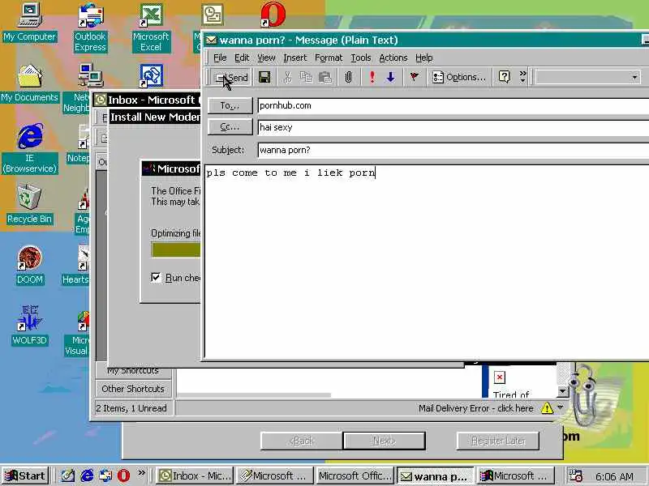Focus the Cc field with hai sexy

pos(453,127)
